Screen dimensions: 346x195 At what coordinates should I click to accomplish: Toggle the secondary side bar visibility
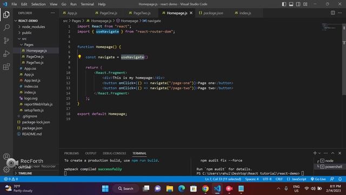click(x=298, y=4)
